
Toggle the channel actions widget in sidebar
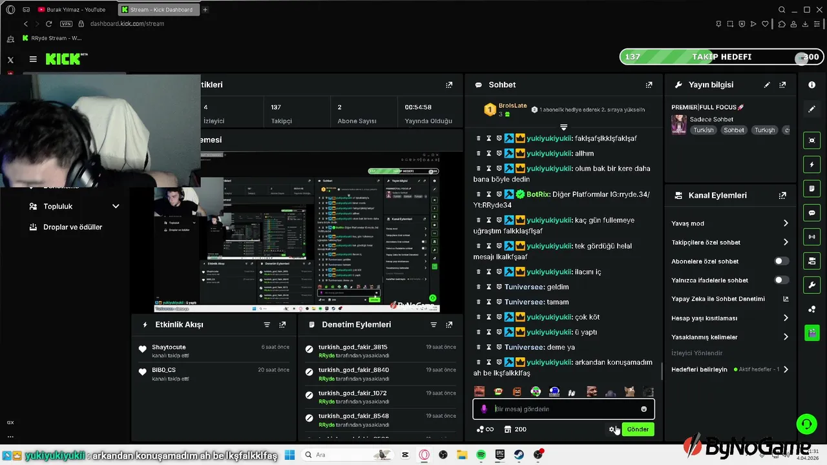click(812, 261)
